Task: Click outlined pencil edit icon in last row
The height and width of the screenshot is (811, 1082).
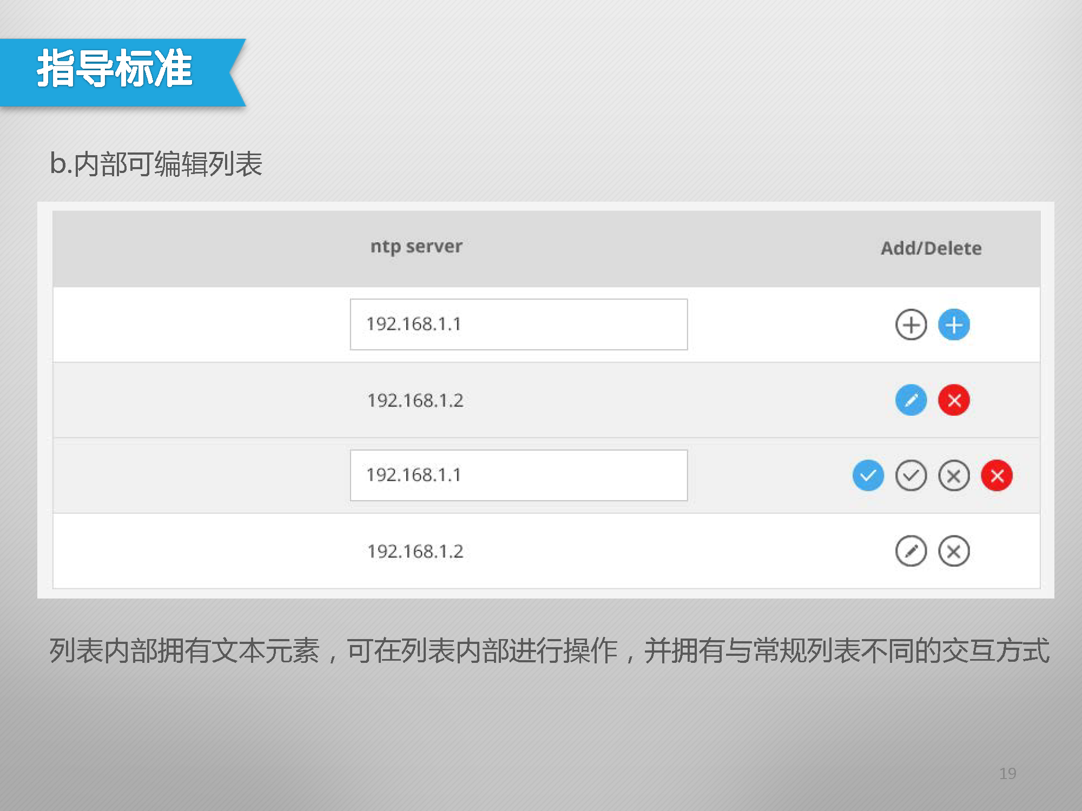Action: [x=911, y=551]
